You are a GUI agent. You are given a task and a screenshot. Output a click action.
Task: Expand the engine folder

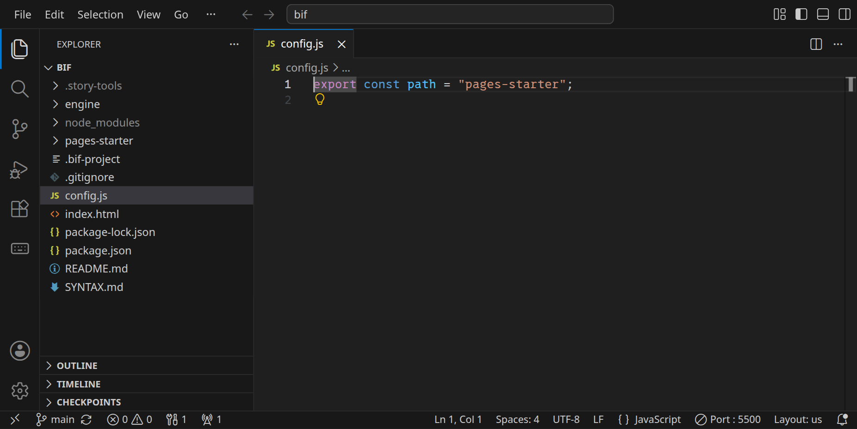point(147,104)
